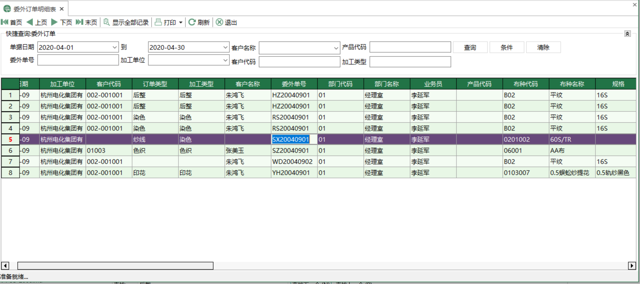Viewport: 640px width, 284px height.
Task: Go to first page (首页)
Action: coord(12,22)
